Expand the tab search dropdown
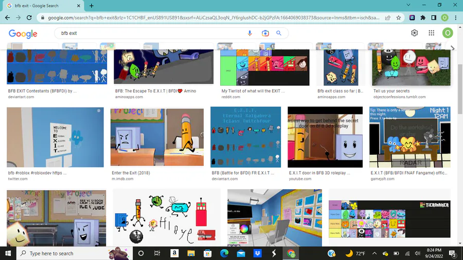The width and height of the screenshot is (463, 260). 408,5
